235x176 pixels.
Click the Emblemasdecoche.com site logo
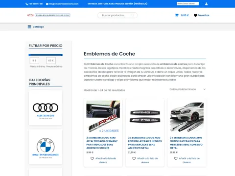coord(48,15)
